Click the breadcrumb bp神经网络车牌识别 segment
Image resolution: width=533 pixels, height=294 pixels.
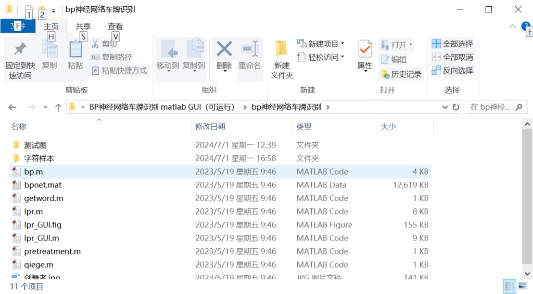pos(286,107)
